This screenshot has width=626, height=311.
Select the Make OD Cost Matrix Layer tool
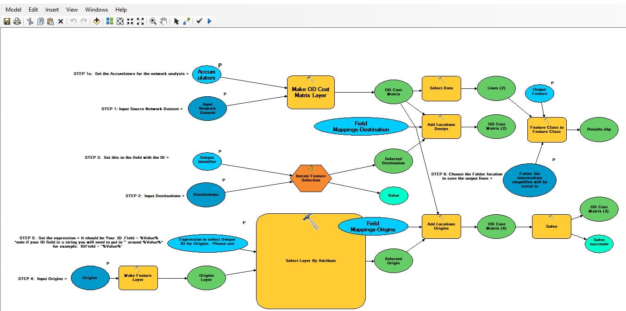pos(311,92)
